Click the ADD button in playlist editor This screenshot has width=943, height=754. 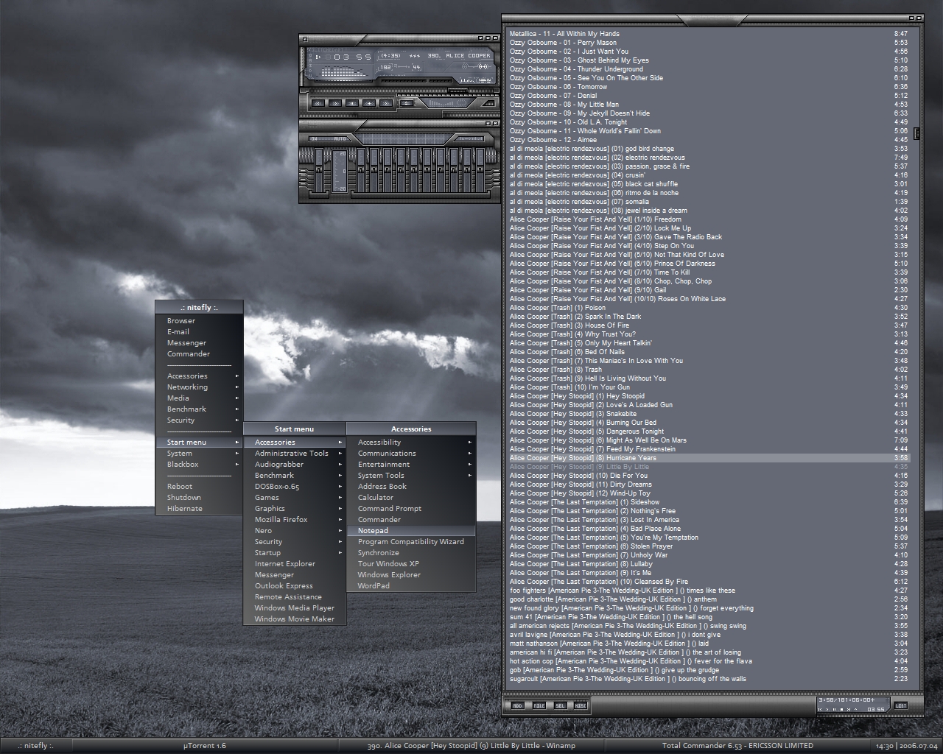point(517,705)
